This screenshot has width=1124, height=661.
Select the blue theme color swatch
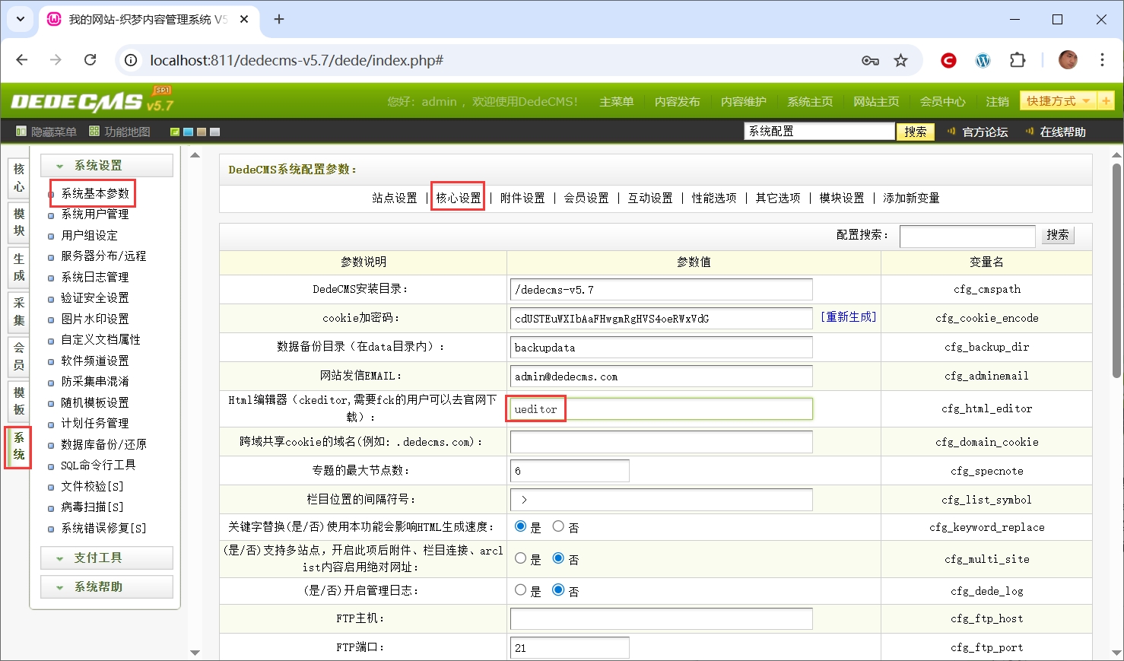click(188, 132)
